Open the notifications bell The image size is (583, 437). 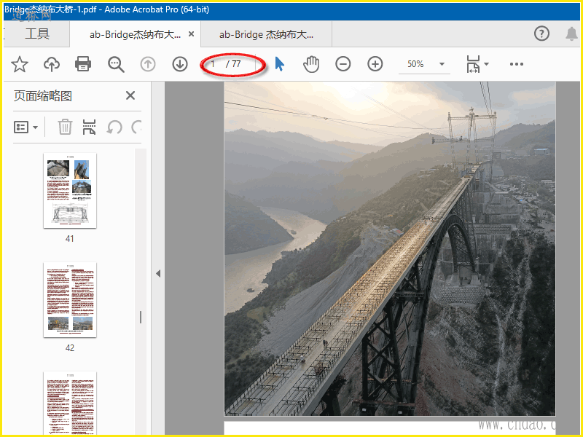point(571,34)
